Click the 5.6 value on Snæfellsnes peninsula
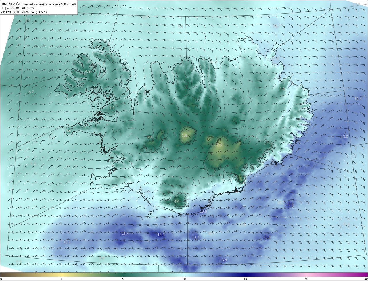 tap(68, 131)
